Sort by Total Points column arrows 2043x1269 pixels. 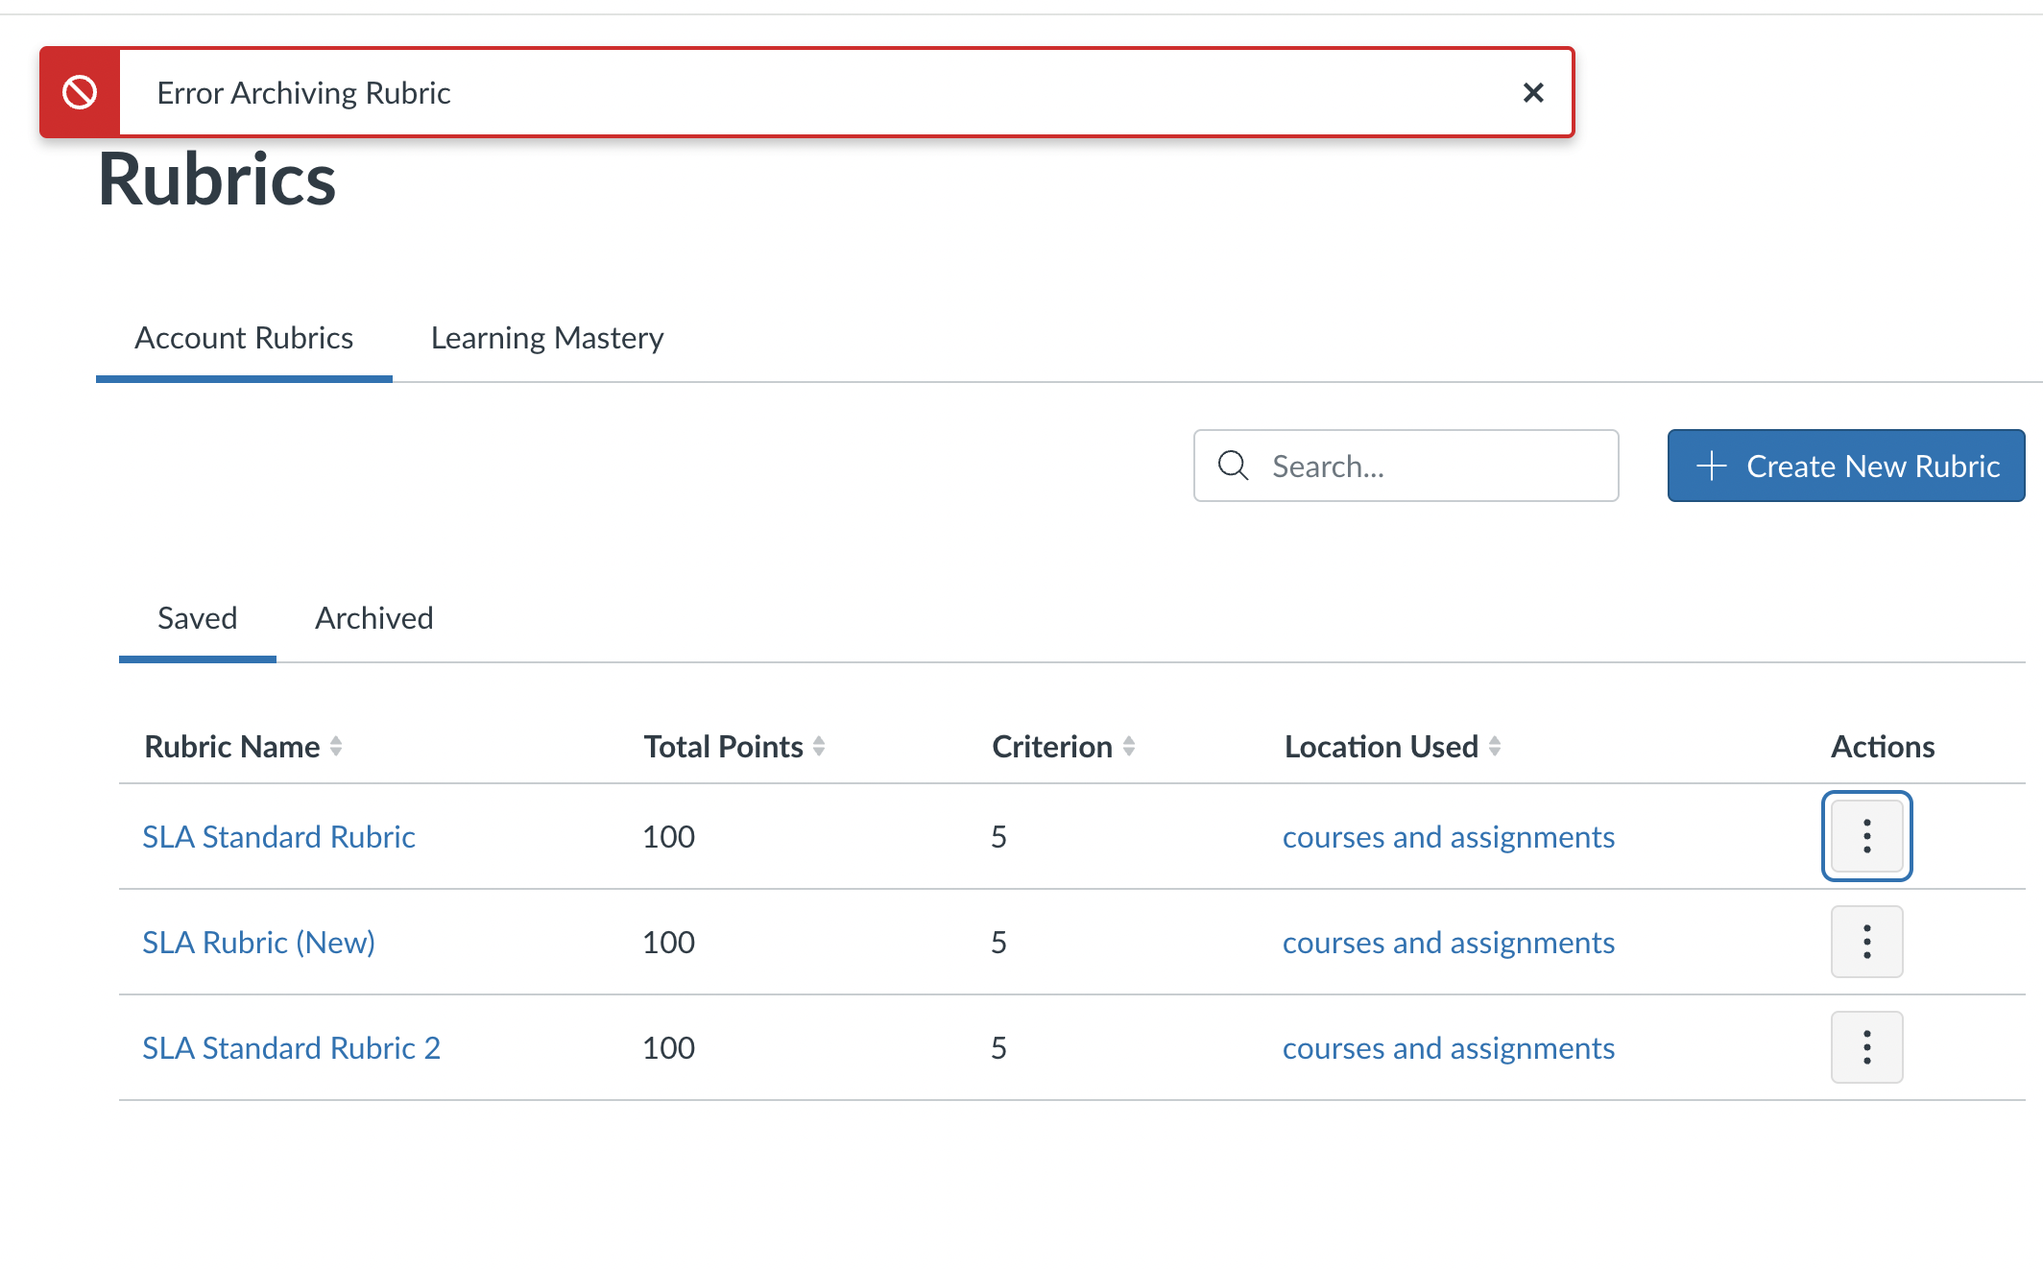pyautogui.click(x=819, y=747)
